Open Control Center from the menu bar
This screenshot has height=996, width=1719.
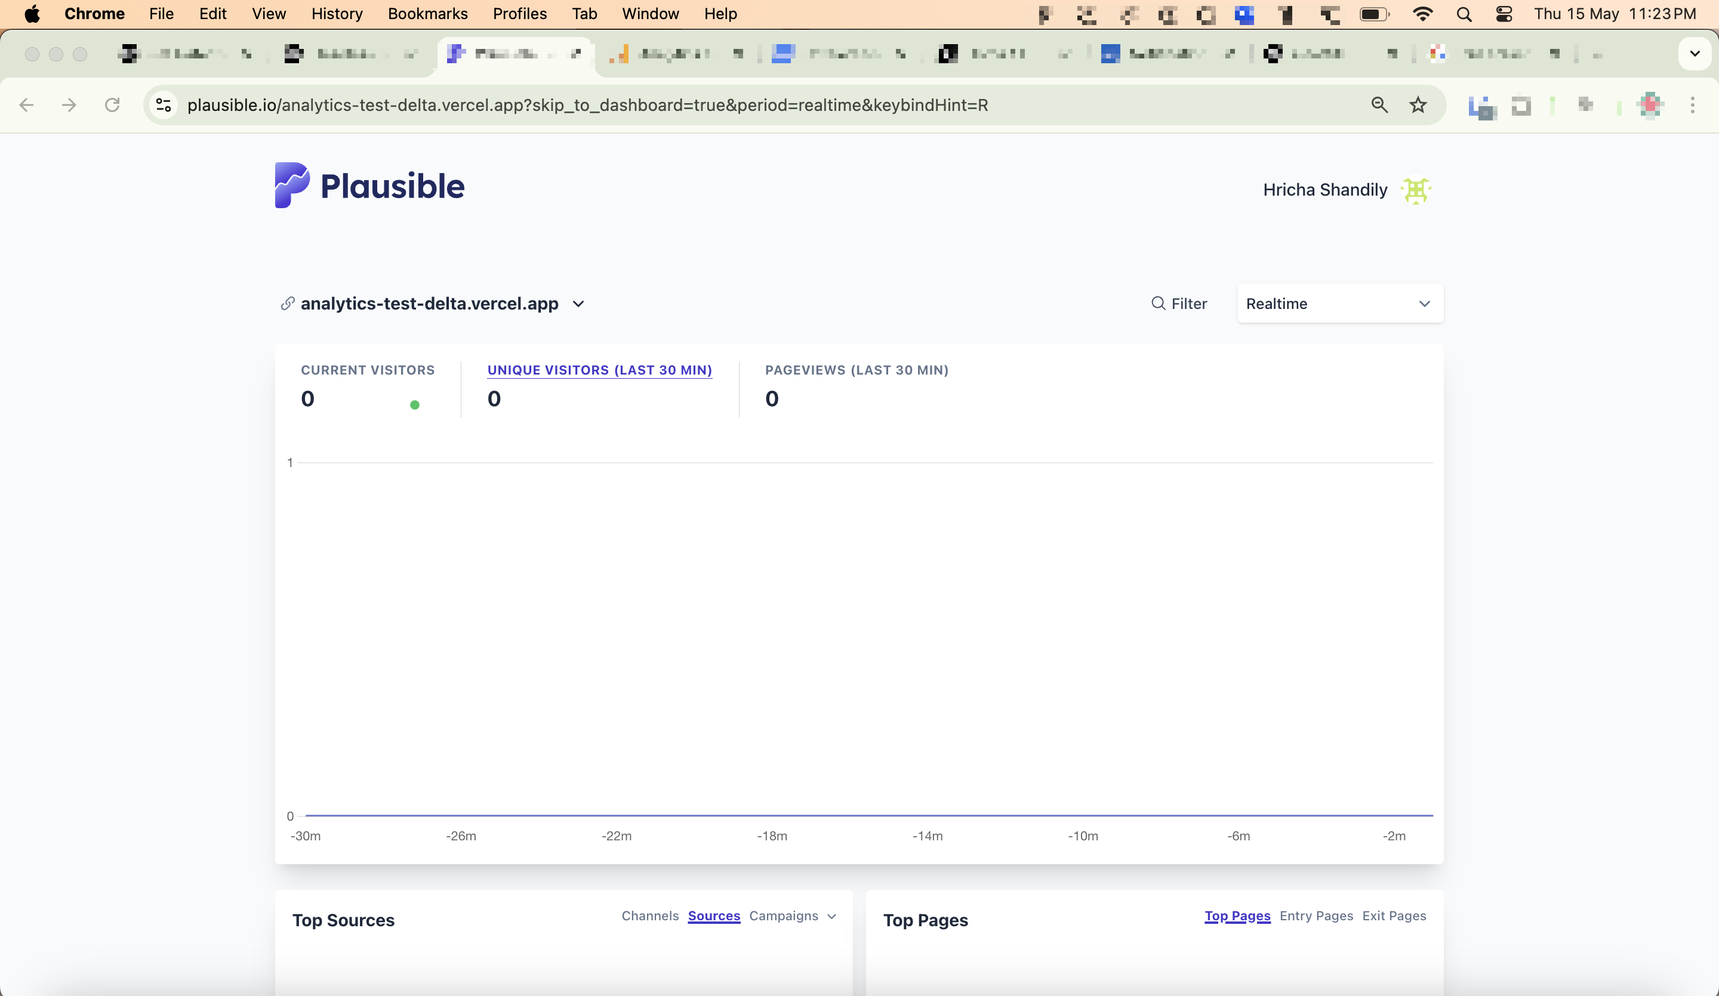coord(1505,14)
